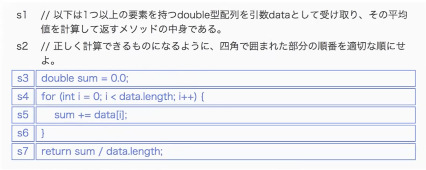
Task: Select the for loop header code block
Action: pos(225,97)
